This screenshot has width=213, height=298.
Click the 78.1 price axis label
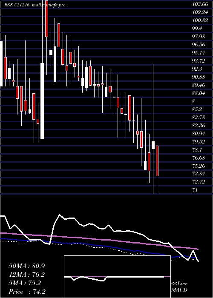click(x=197, y=149)
